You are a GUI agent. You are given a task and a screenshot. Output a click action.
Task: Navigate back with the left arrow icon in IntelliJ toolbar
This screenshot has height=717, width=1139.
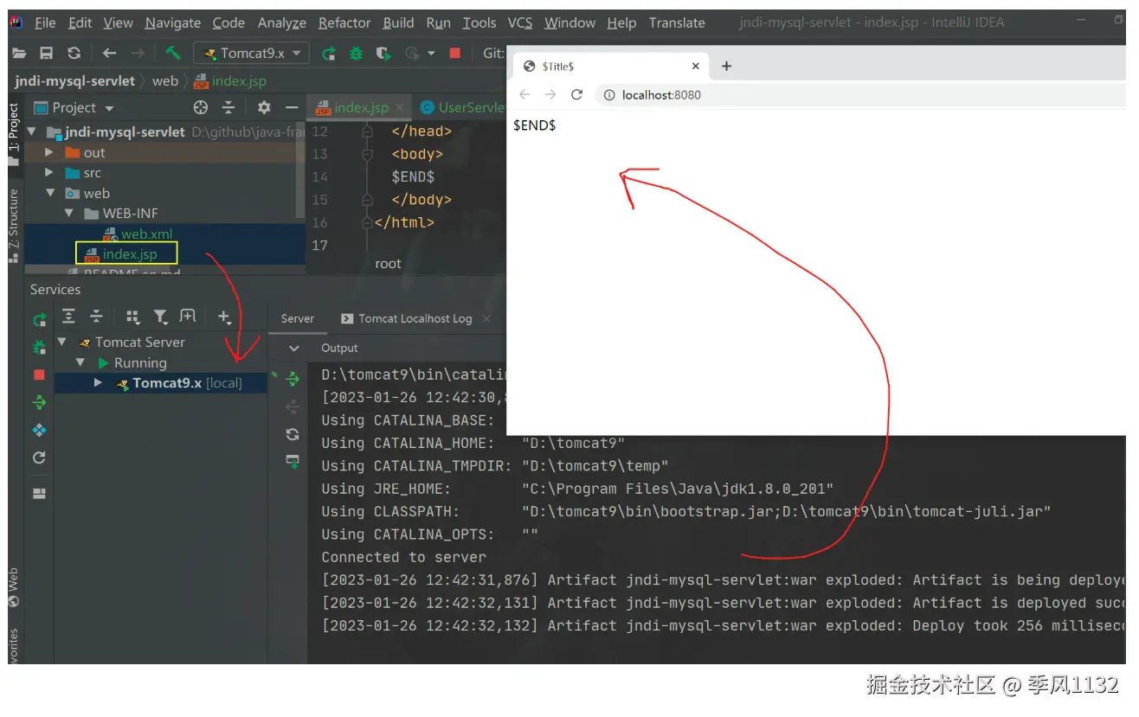(x=109, y=53)
